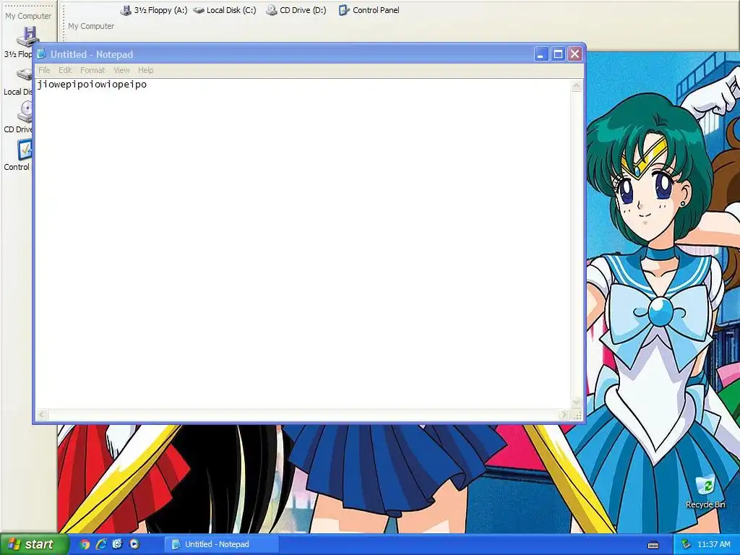
Task: Click the My Computer label in left sidebar
Action: 28,16
